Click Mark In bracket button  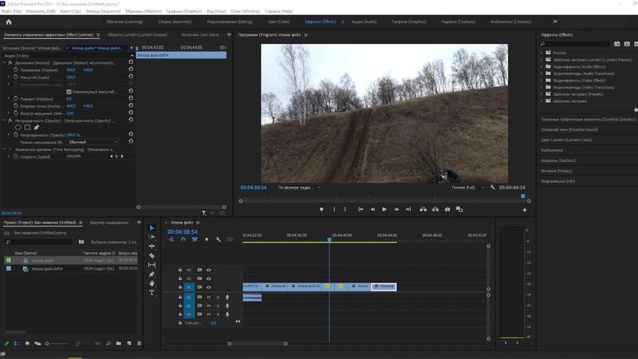[334, 209]
